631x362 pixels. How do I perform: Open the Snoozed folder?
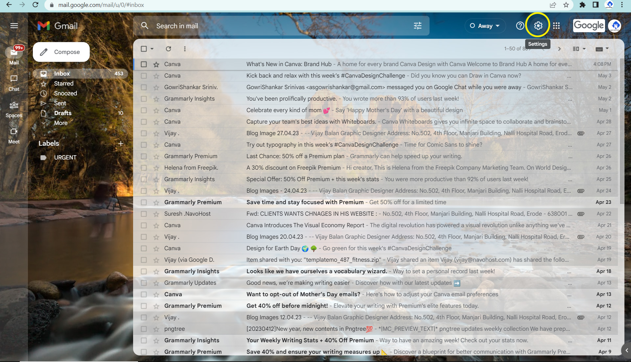(x=65, y=93)
